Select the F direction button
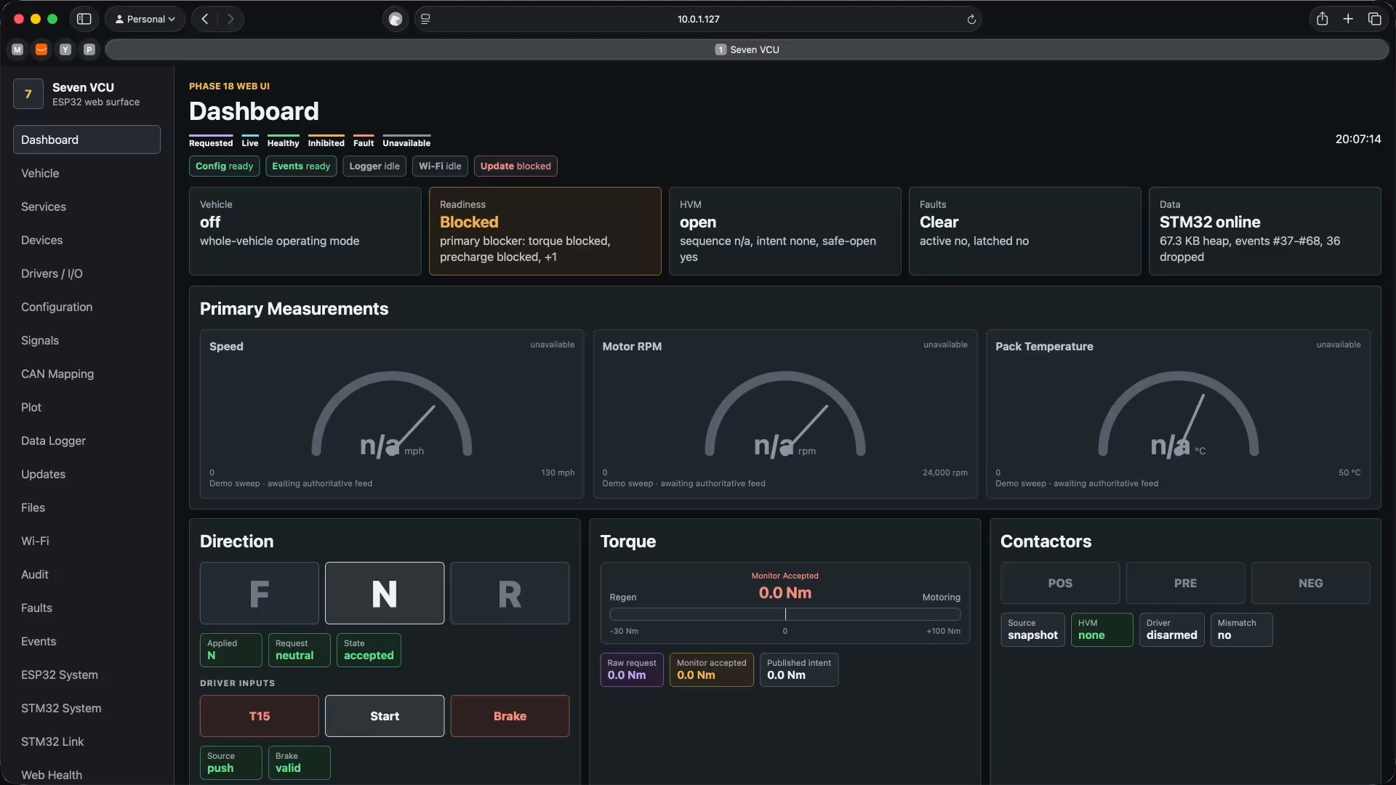 pyautogui.click(x=260, y=593)
